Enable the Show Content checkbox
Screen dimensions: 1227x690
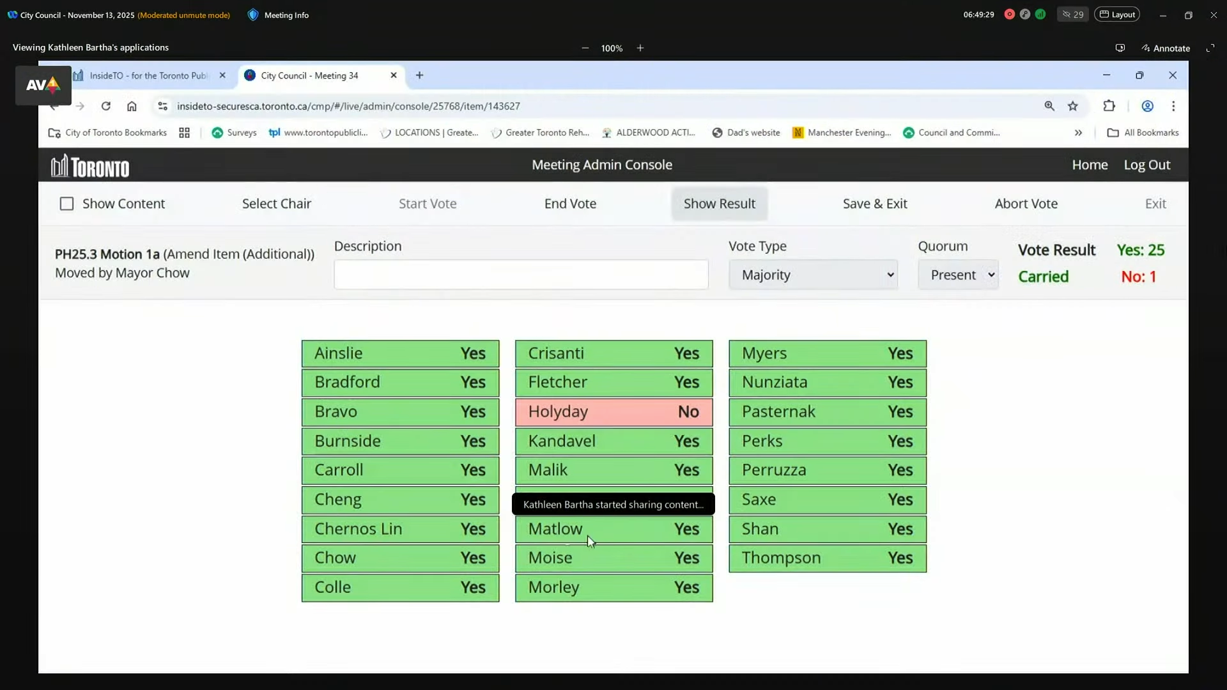tap(67, 204)
